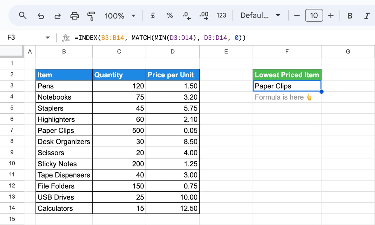The height and width of the screenshot is (225, 375).
Task: Click the 'Formula is here' note cell
Action: 287,97
